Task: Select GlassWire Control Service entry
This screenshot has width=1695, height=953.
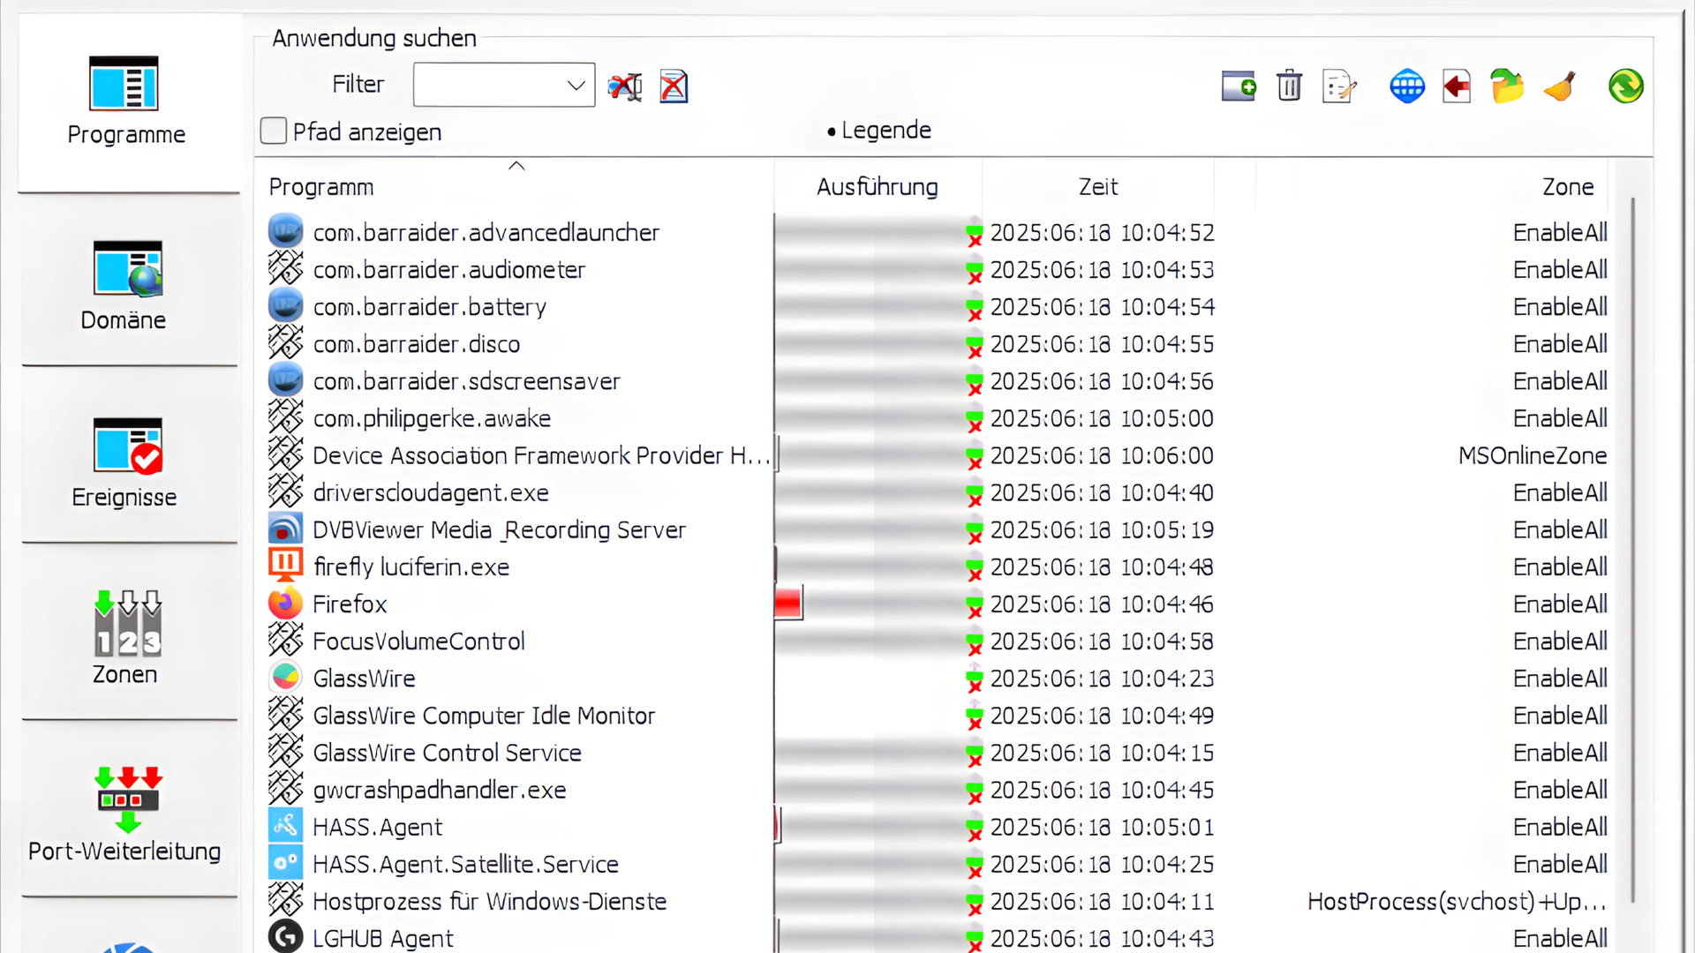Action: (x=448, y=753)
